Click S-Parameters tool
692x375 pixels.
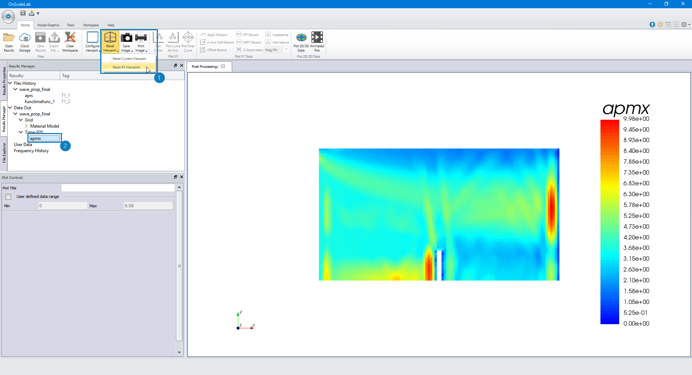(x=250, y=50)
